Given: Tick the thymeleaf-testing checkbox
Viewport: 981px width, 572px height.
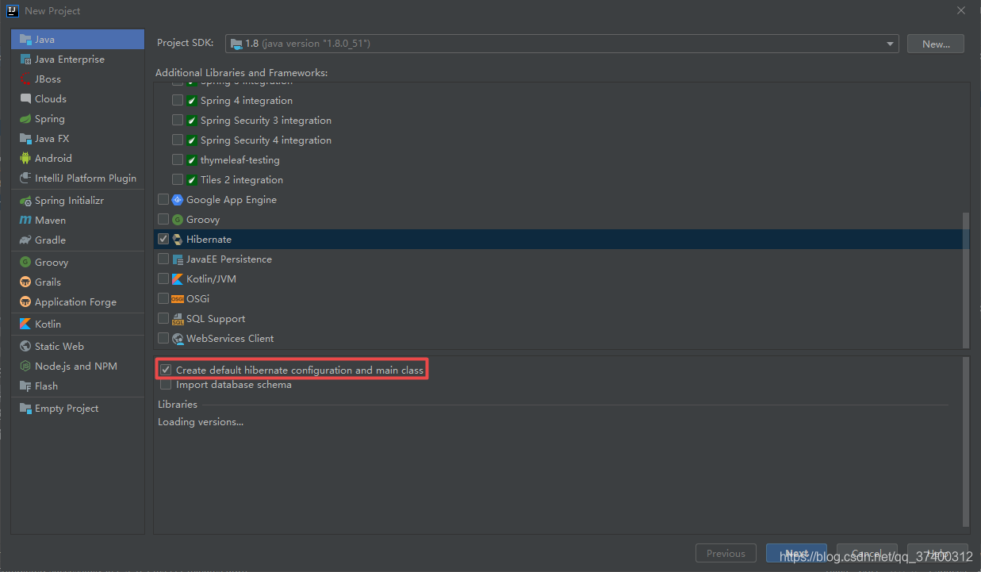Looking at the screenshot, I should point(178,159).
